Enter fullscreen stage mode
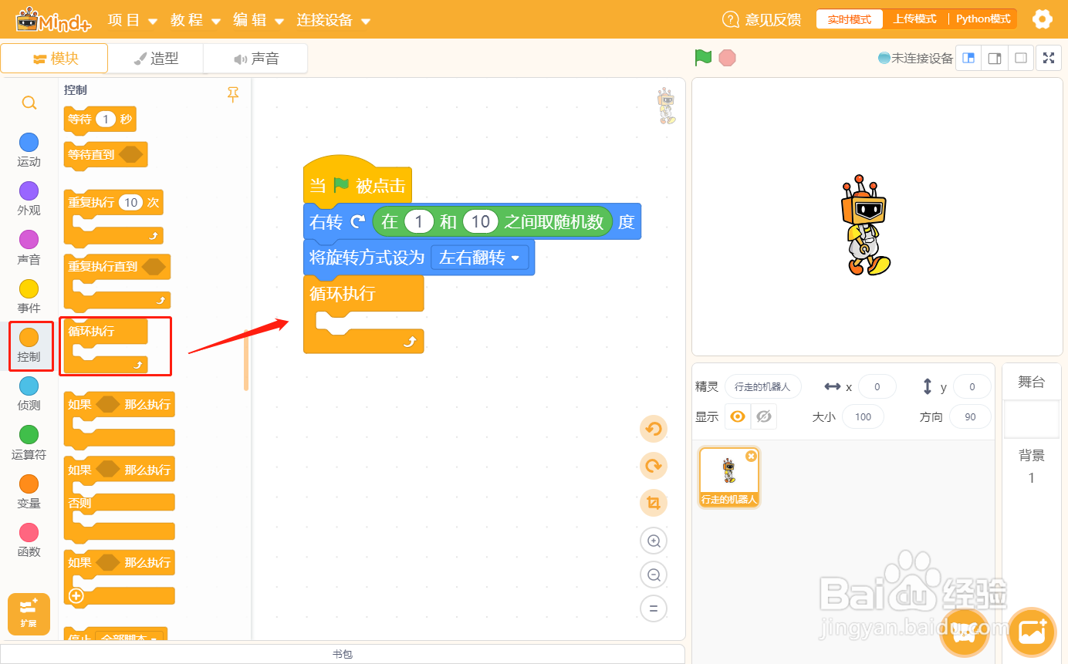 1048,58
